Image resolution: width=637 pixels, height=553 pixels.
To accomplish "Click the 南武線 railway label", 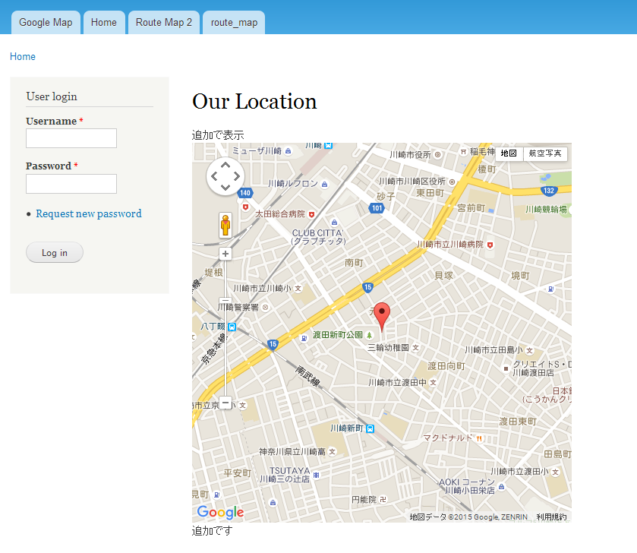I will tap(308, 376).
